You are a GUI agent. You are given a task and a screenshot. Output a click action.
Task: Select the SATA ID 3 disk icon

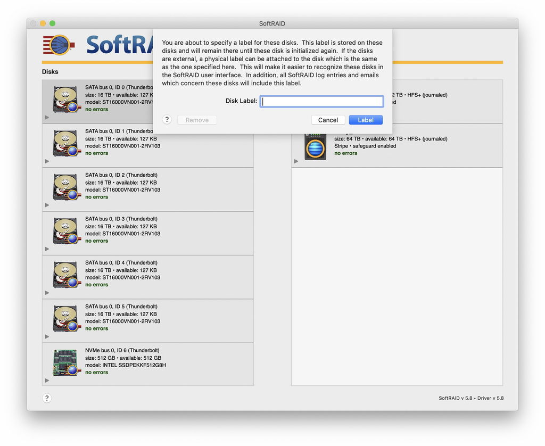[x=65, y=231]
